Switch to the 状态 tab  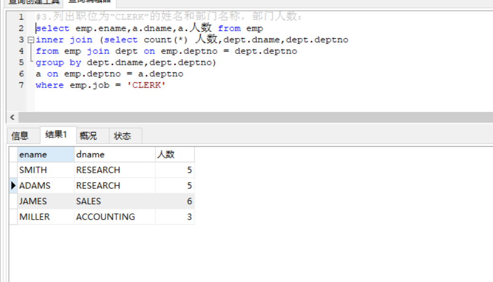tap(122, 136)
